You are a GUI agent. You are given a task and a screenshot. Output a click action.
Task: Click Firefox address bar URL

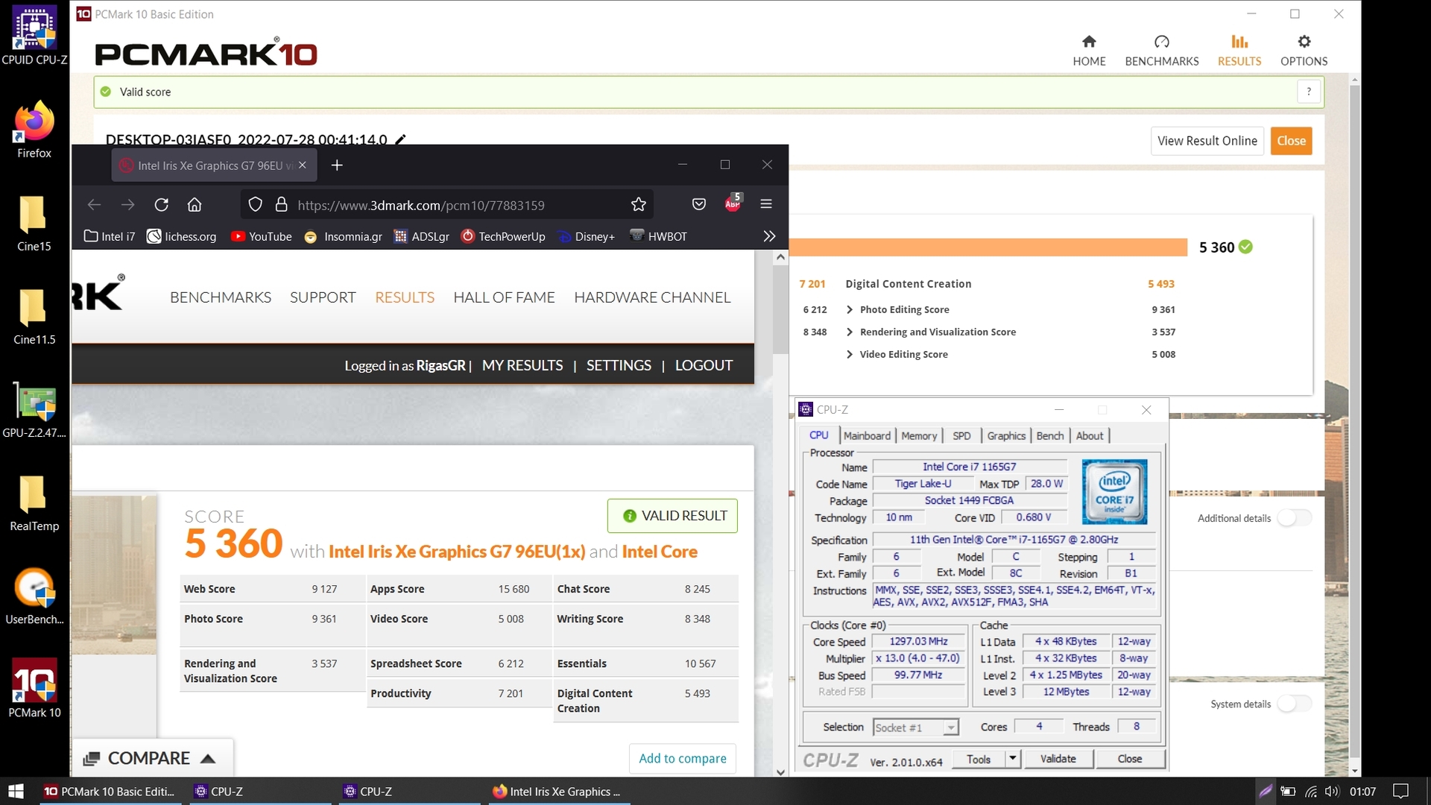pyautogui.click(x=421, y=205)
